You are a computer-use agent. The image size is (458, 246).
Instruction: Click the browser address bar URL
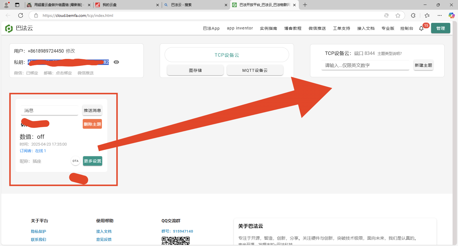(x=78, y=15)
